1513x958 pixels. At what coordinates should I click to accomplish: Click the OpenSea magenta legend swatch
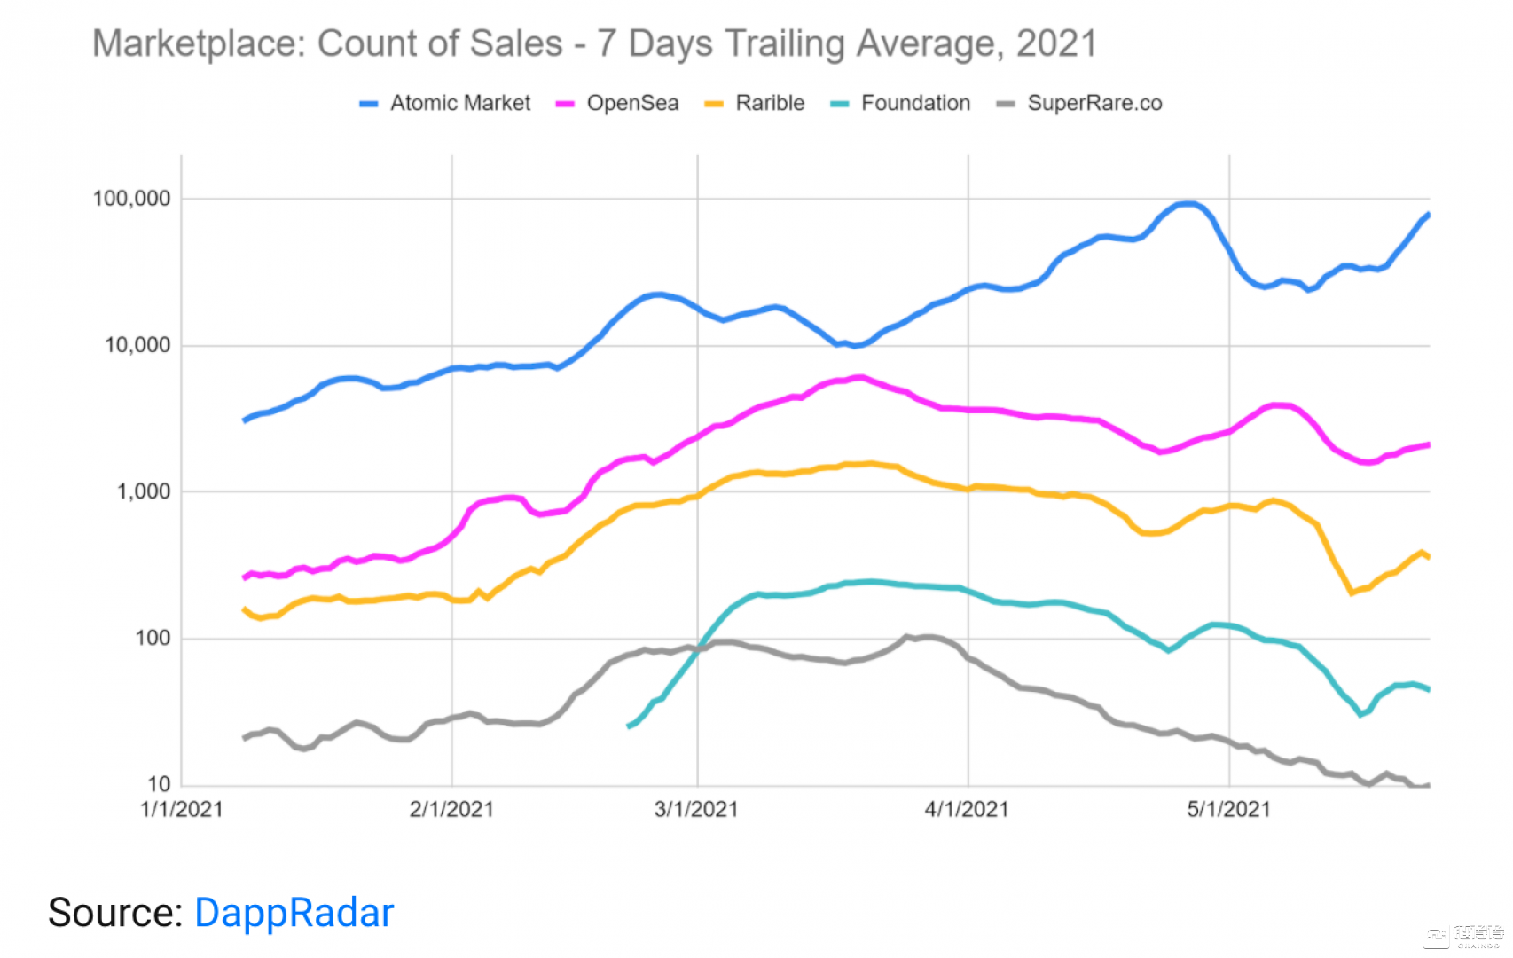tap(565, 105)
